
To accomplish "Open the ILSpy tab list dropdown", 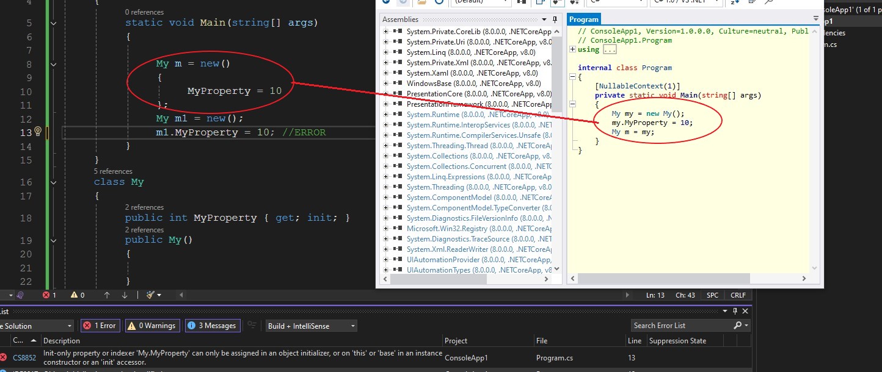I will pyautogui.click(x=816, y=19).
